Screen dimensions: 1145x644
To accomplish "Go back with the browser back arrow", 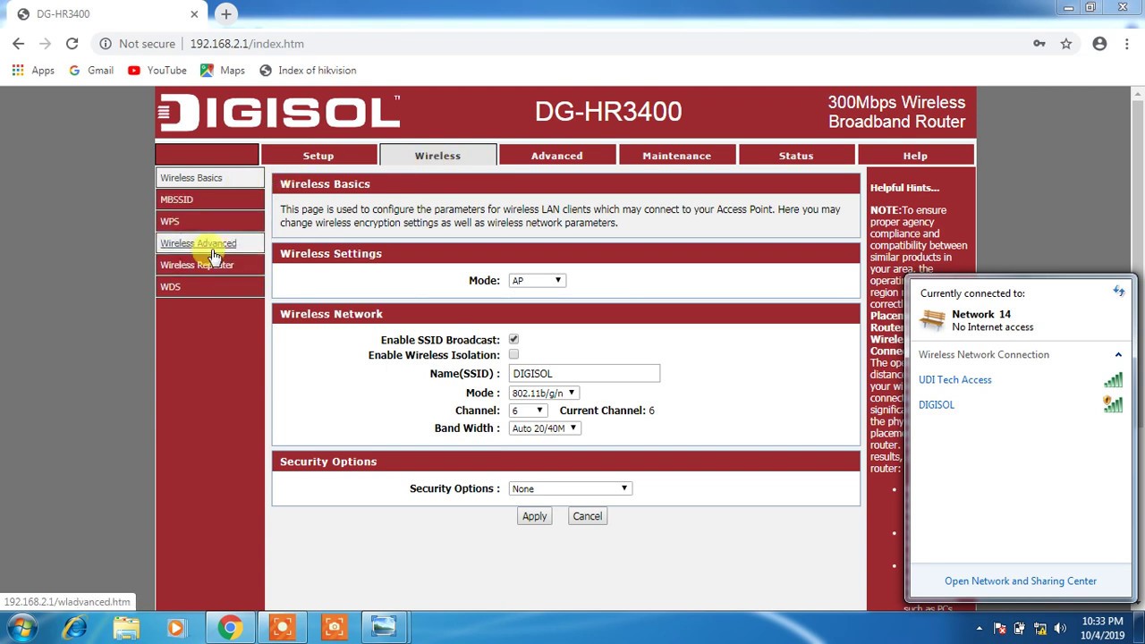I will click(19, 43).
